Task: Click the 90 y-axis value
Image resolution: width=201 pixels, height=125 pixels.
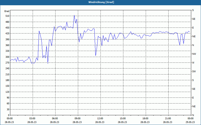Action: coord(8,98)
